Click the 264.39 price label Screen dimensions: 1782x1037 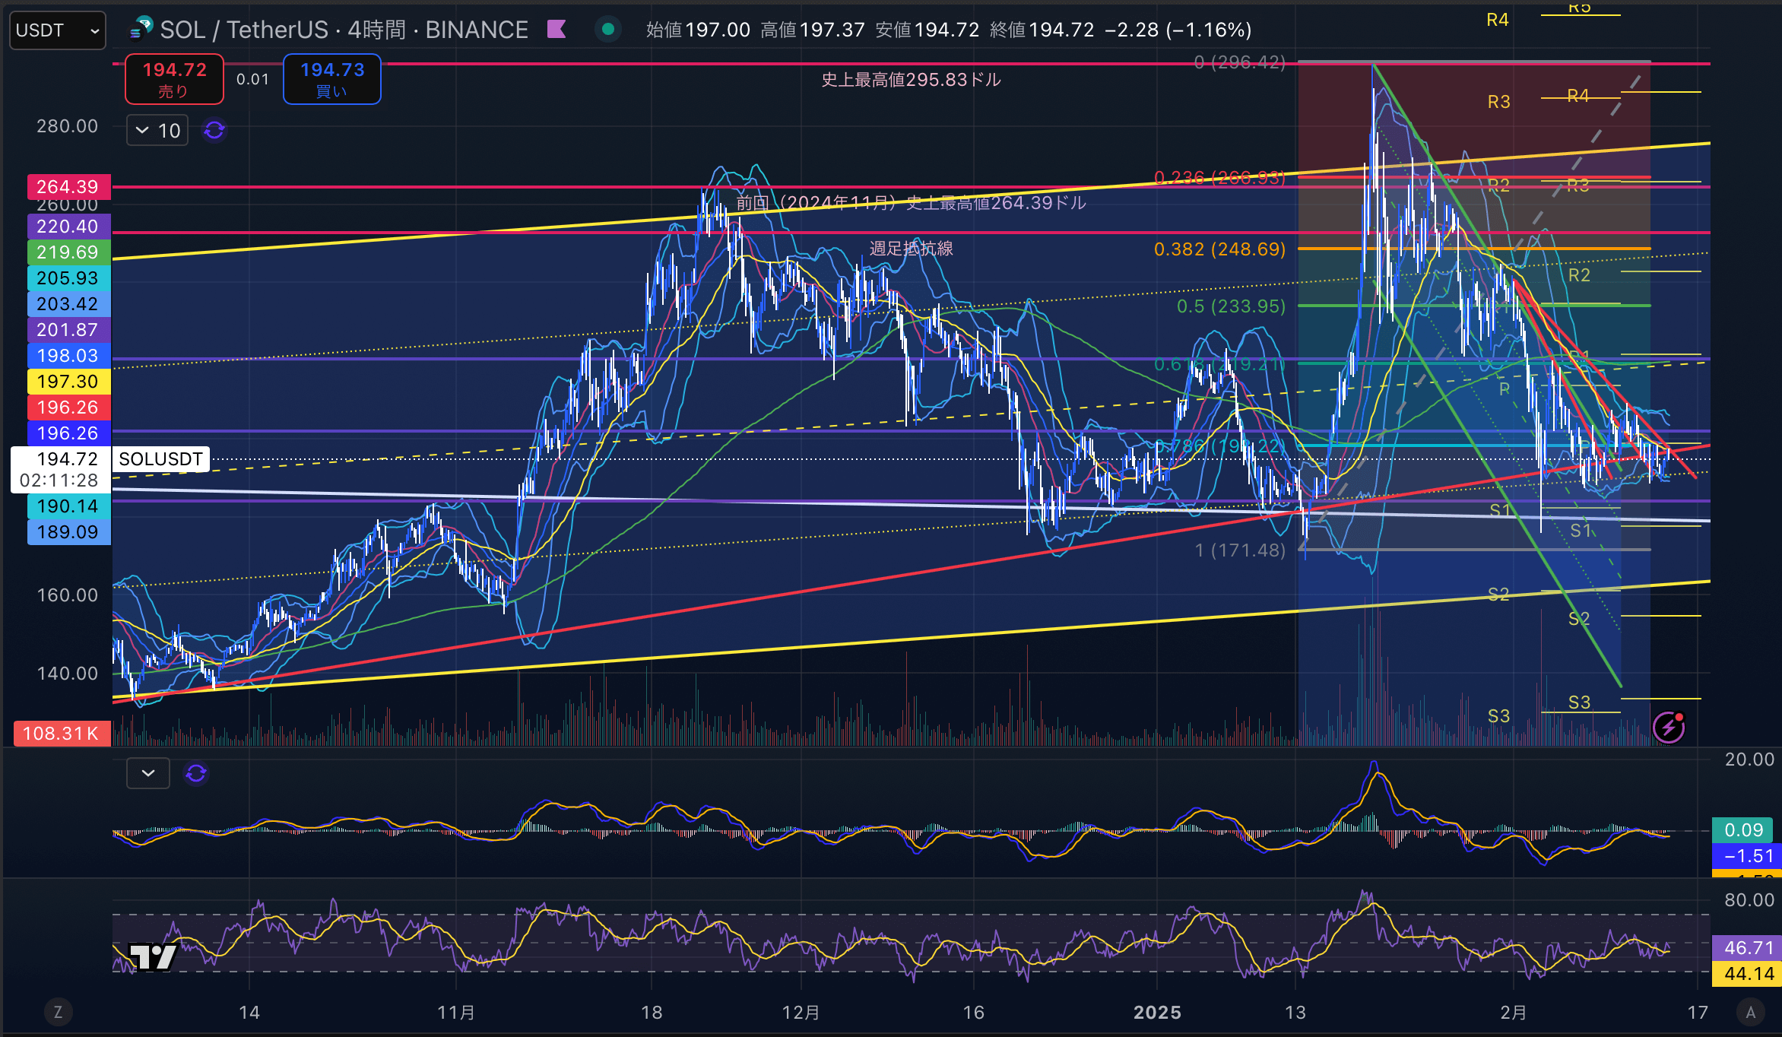pos(68,187)
